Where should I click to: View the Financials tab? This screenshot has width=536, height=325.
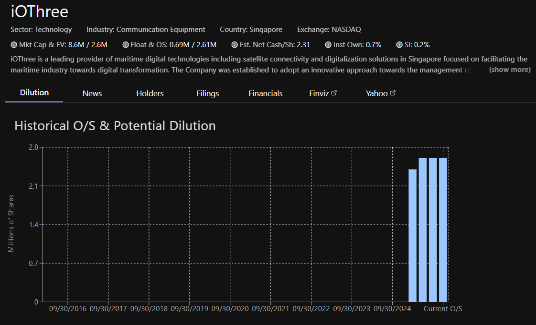(x=265, y=93)
